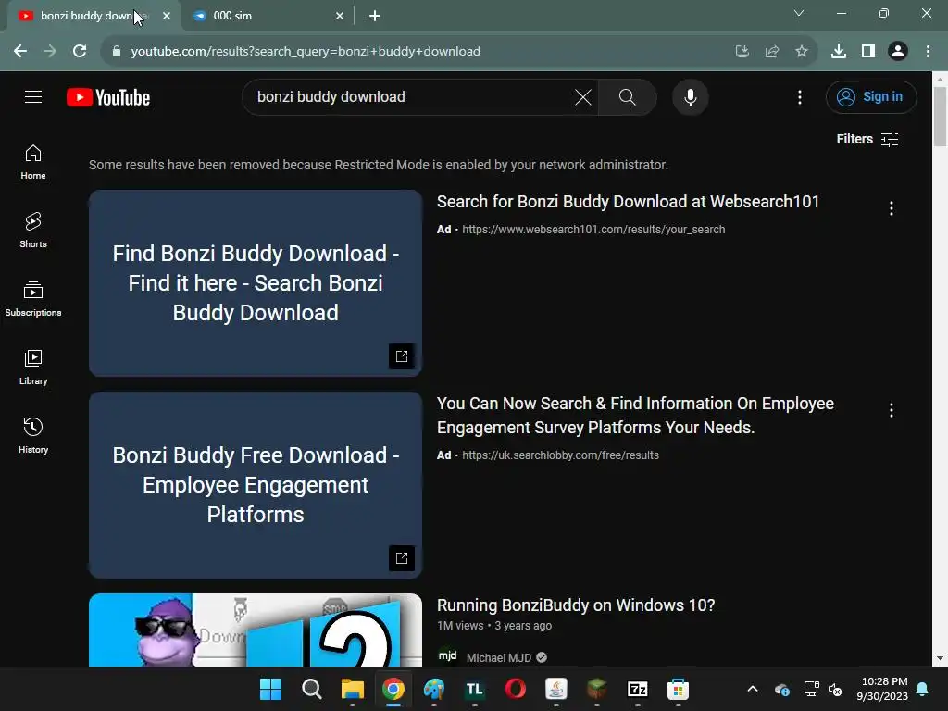Open external link icon on first ad thumbnail
Image resolution: width=948 pixels, height=711 pixels.
click(402, 356)
